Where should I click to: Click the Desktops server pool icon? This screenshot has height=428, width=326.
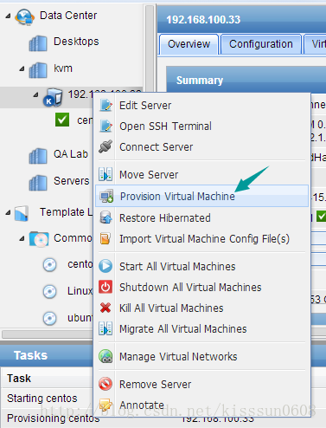[x=38, y=43]
